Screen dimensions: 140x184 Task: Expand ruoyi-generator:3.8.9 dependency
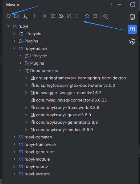[x=26, y=122]
